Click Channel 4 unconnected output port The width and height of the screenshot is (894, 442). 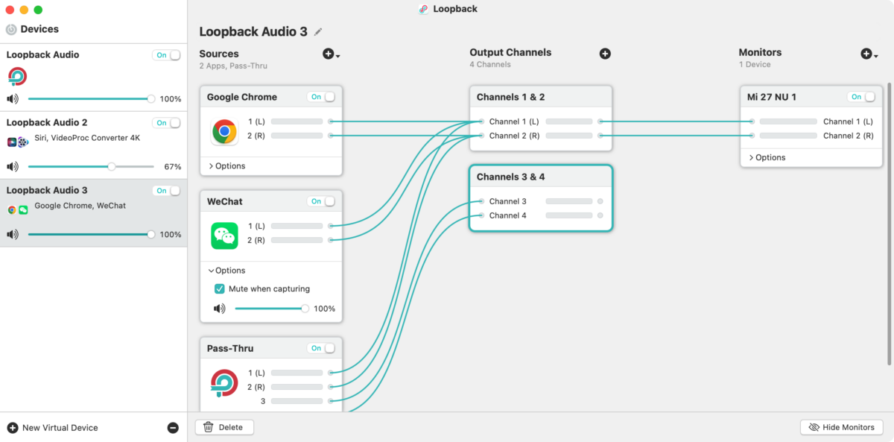point(600,215)
